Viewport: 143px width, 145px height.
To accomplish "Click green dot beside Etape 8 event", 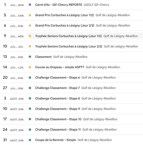I will tap(30, 98).
